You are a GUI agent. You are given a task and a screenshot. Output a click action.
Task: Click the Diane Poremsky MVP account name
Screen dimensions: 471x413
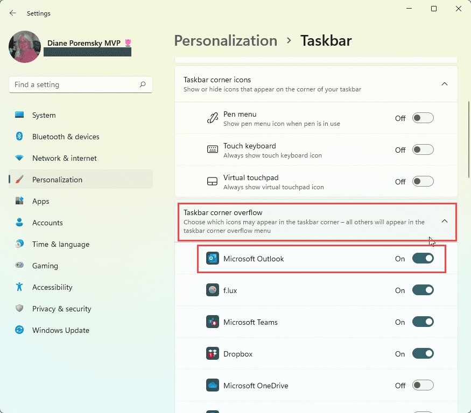(x=84, y=43)
